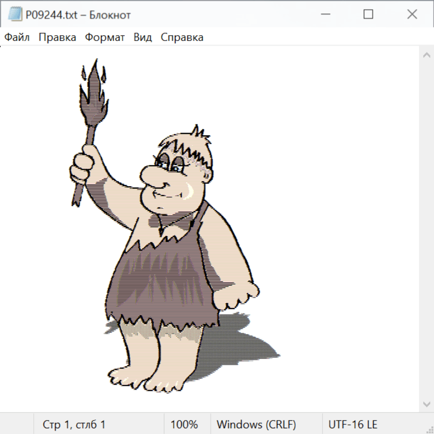Close the P09244.txt Notepad window
Image resolution: width=434 pixels, height=434 pixels.
[412, 14]
